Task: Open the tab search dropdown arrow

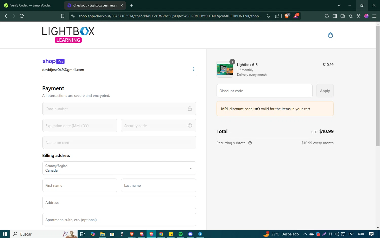Action: [339, 5]
